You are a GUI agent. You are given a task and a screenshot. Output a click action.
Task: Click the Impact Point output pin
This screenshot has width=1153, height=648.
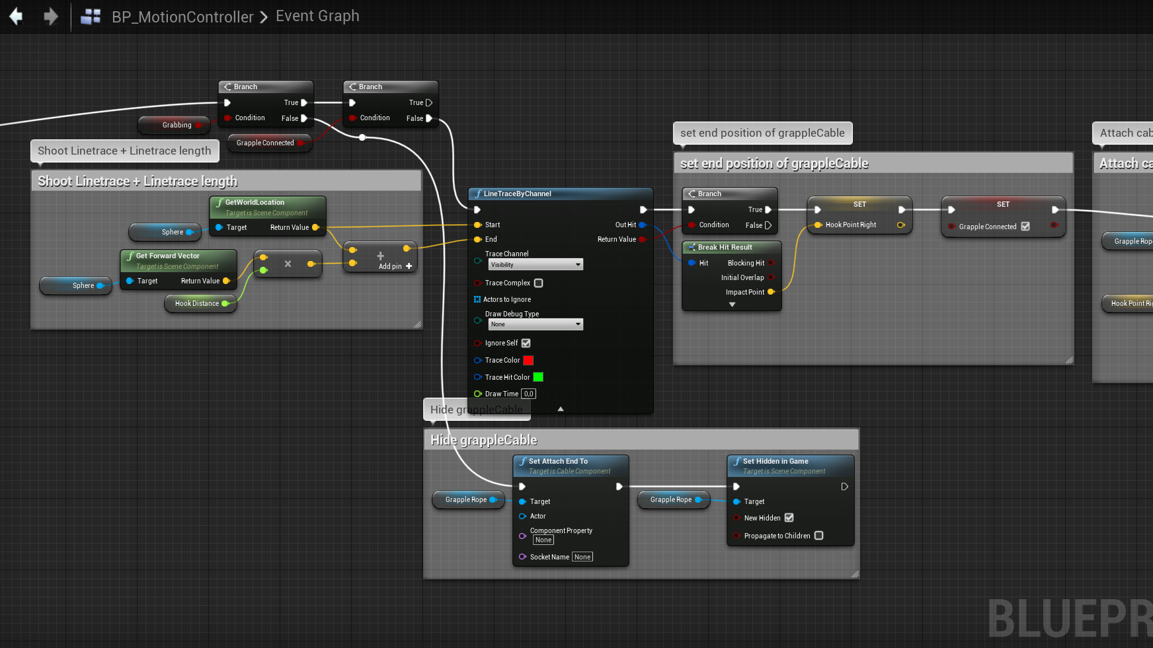pos(771,292)
